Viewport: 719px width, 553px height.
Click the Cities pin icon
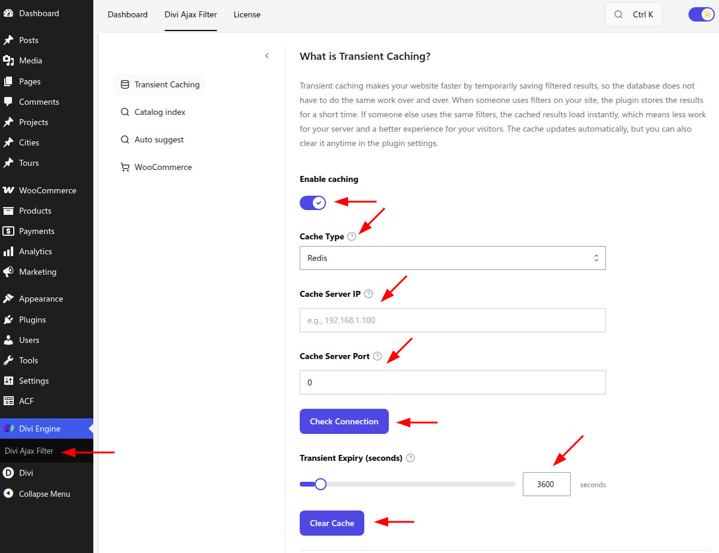coord(8,142)
